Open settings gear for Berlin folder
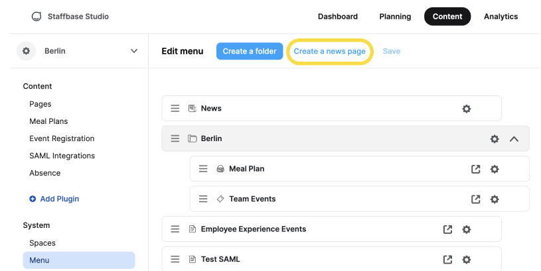The height and width of the screenshot is (271, 541). pyautogui.click(x=495, y=138)
